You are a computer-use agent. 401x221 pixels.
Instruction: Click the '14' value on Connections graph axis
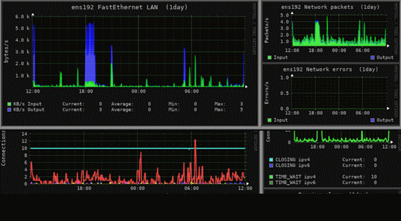(x=24, y=134)
